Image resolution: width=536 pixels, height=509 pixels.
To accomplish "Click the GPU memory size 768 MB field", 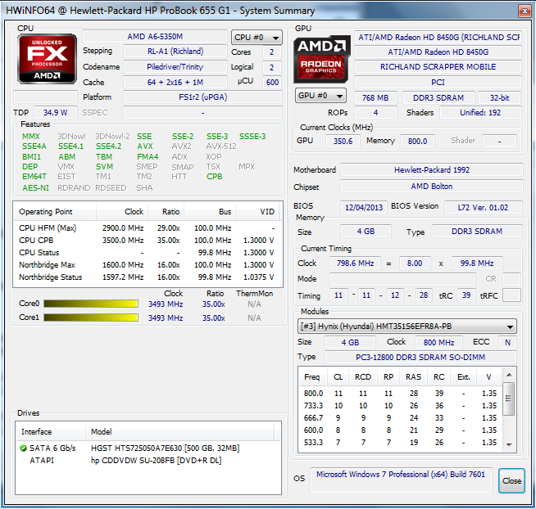I will (x=375, y=98).
